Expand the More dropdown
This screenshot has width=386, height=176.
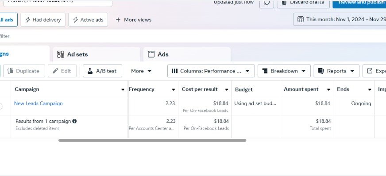coord(141,71)
